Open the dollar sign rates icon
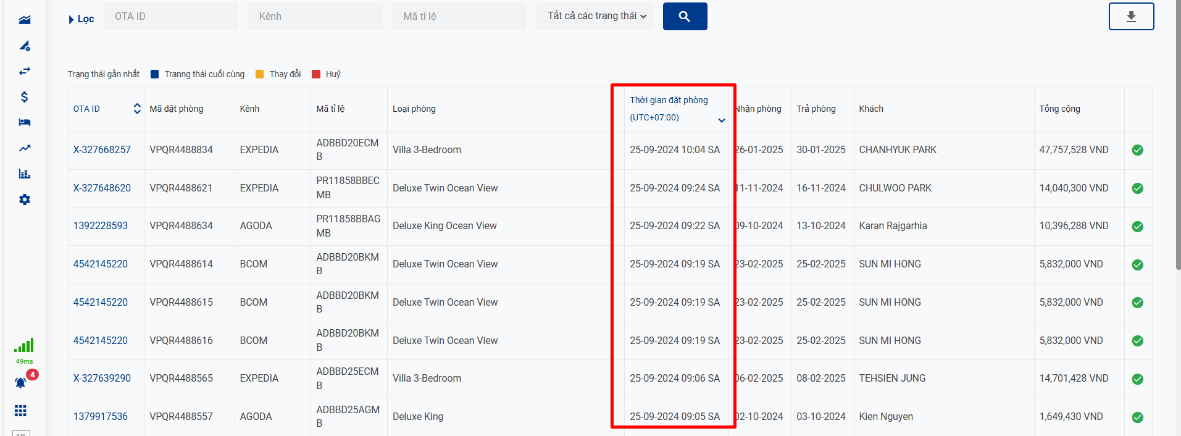Viewport: 1181px width, 436px height. (25, 97)
